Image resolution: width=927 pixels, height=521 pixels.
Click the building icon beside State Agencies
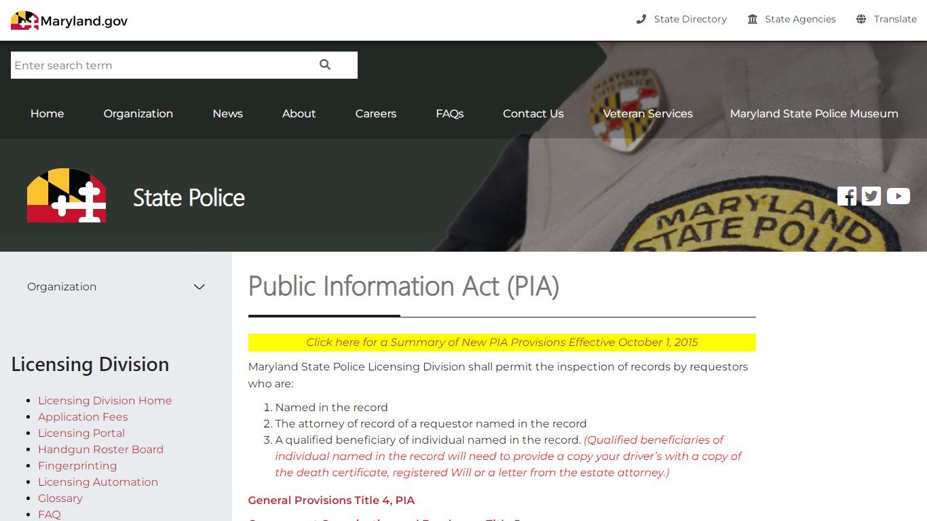click(x=753, y=19)
